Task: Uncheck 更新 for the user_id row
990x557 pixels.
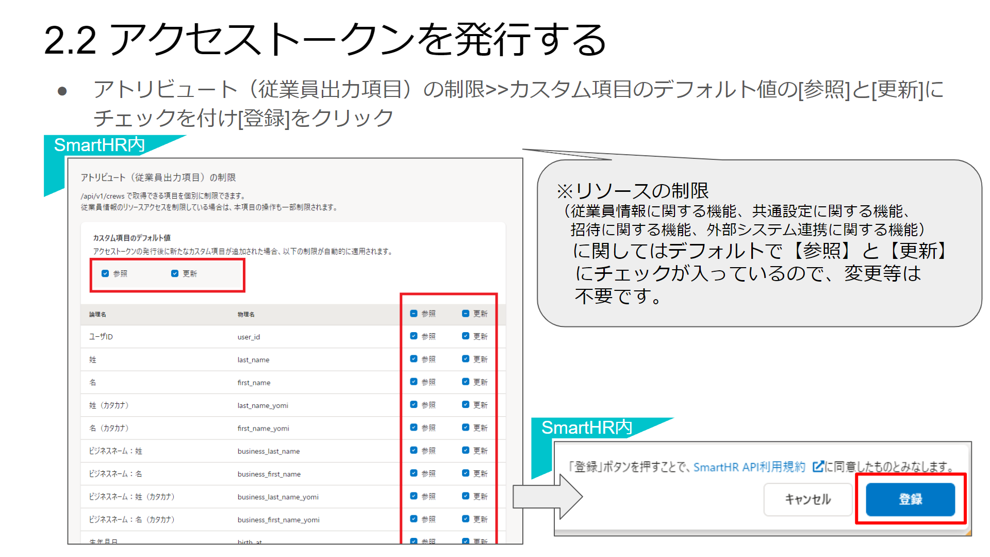Action: coord(466,336)
